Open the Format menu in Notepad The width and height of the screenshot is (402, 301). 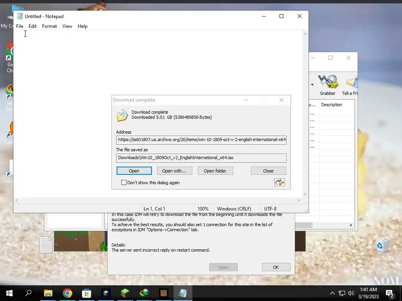click(49, 26)
